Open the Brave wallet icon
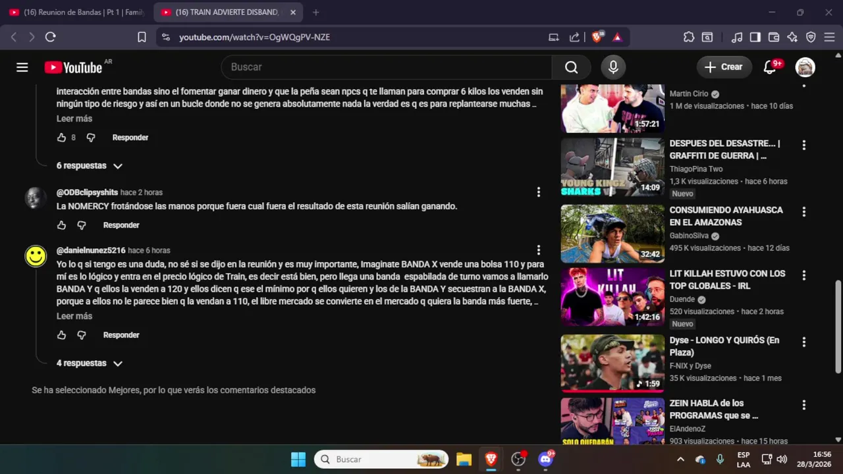Viewport: 843px width, 474px height. coord(774,38)
